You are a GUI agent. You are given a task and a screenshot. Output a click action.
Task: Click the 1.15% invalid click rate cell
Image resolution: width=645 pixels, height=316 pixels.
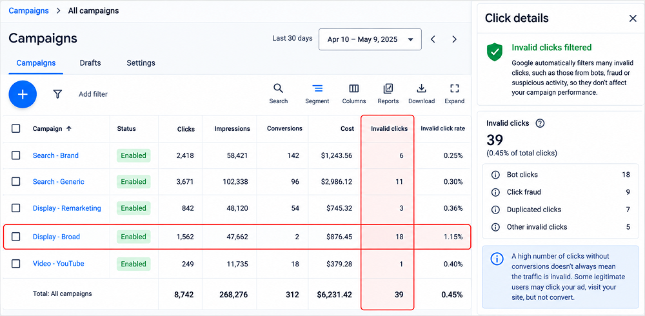click(x=452, y=237)
